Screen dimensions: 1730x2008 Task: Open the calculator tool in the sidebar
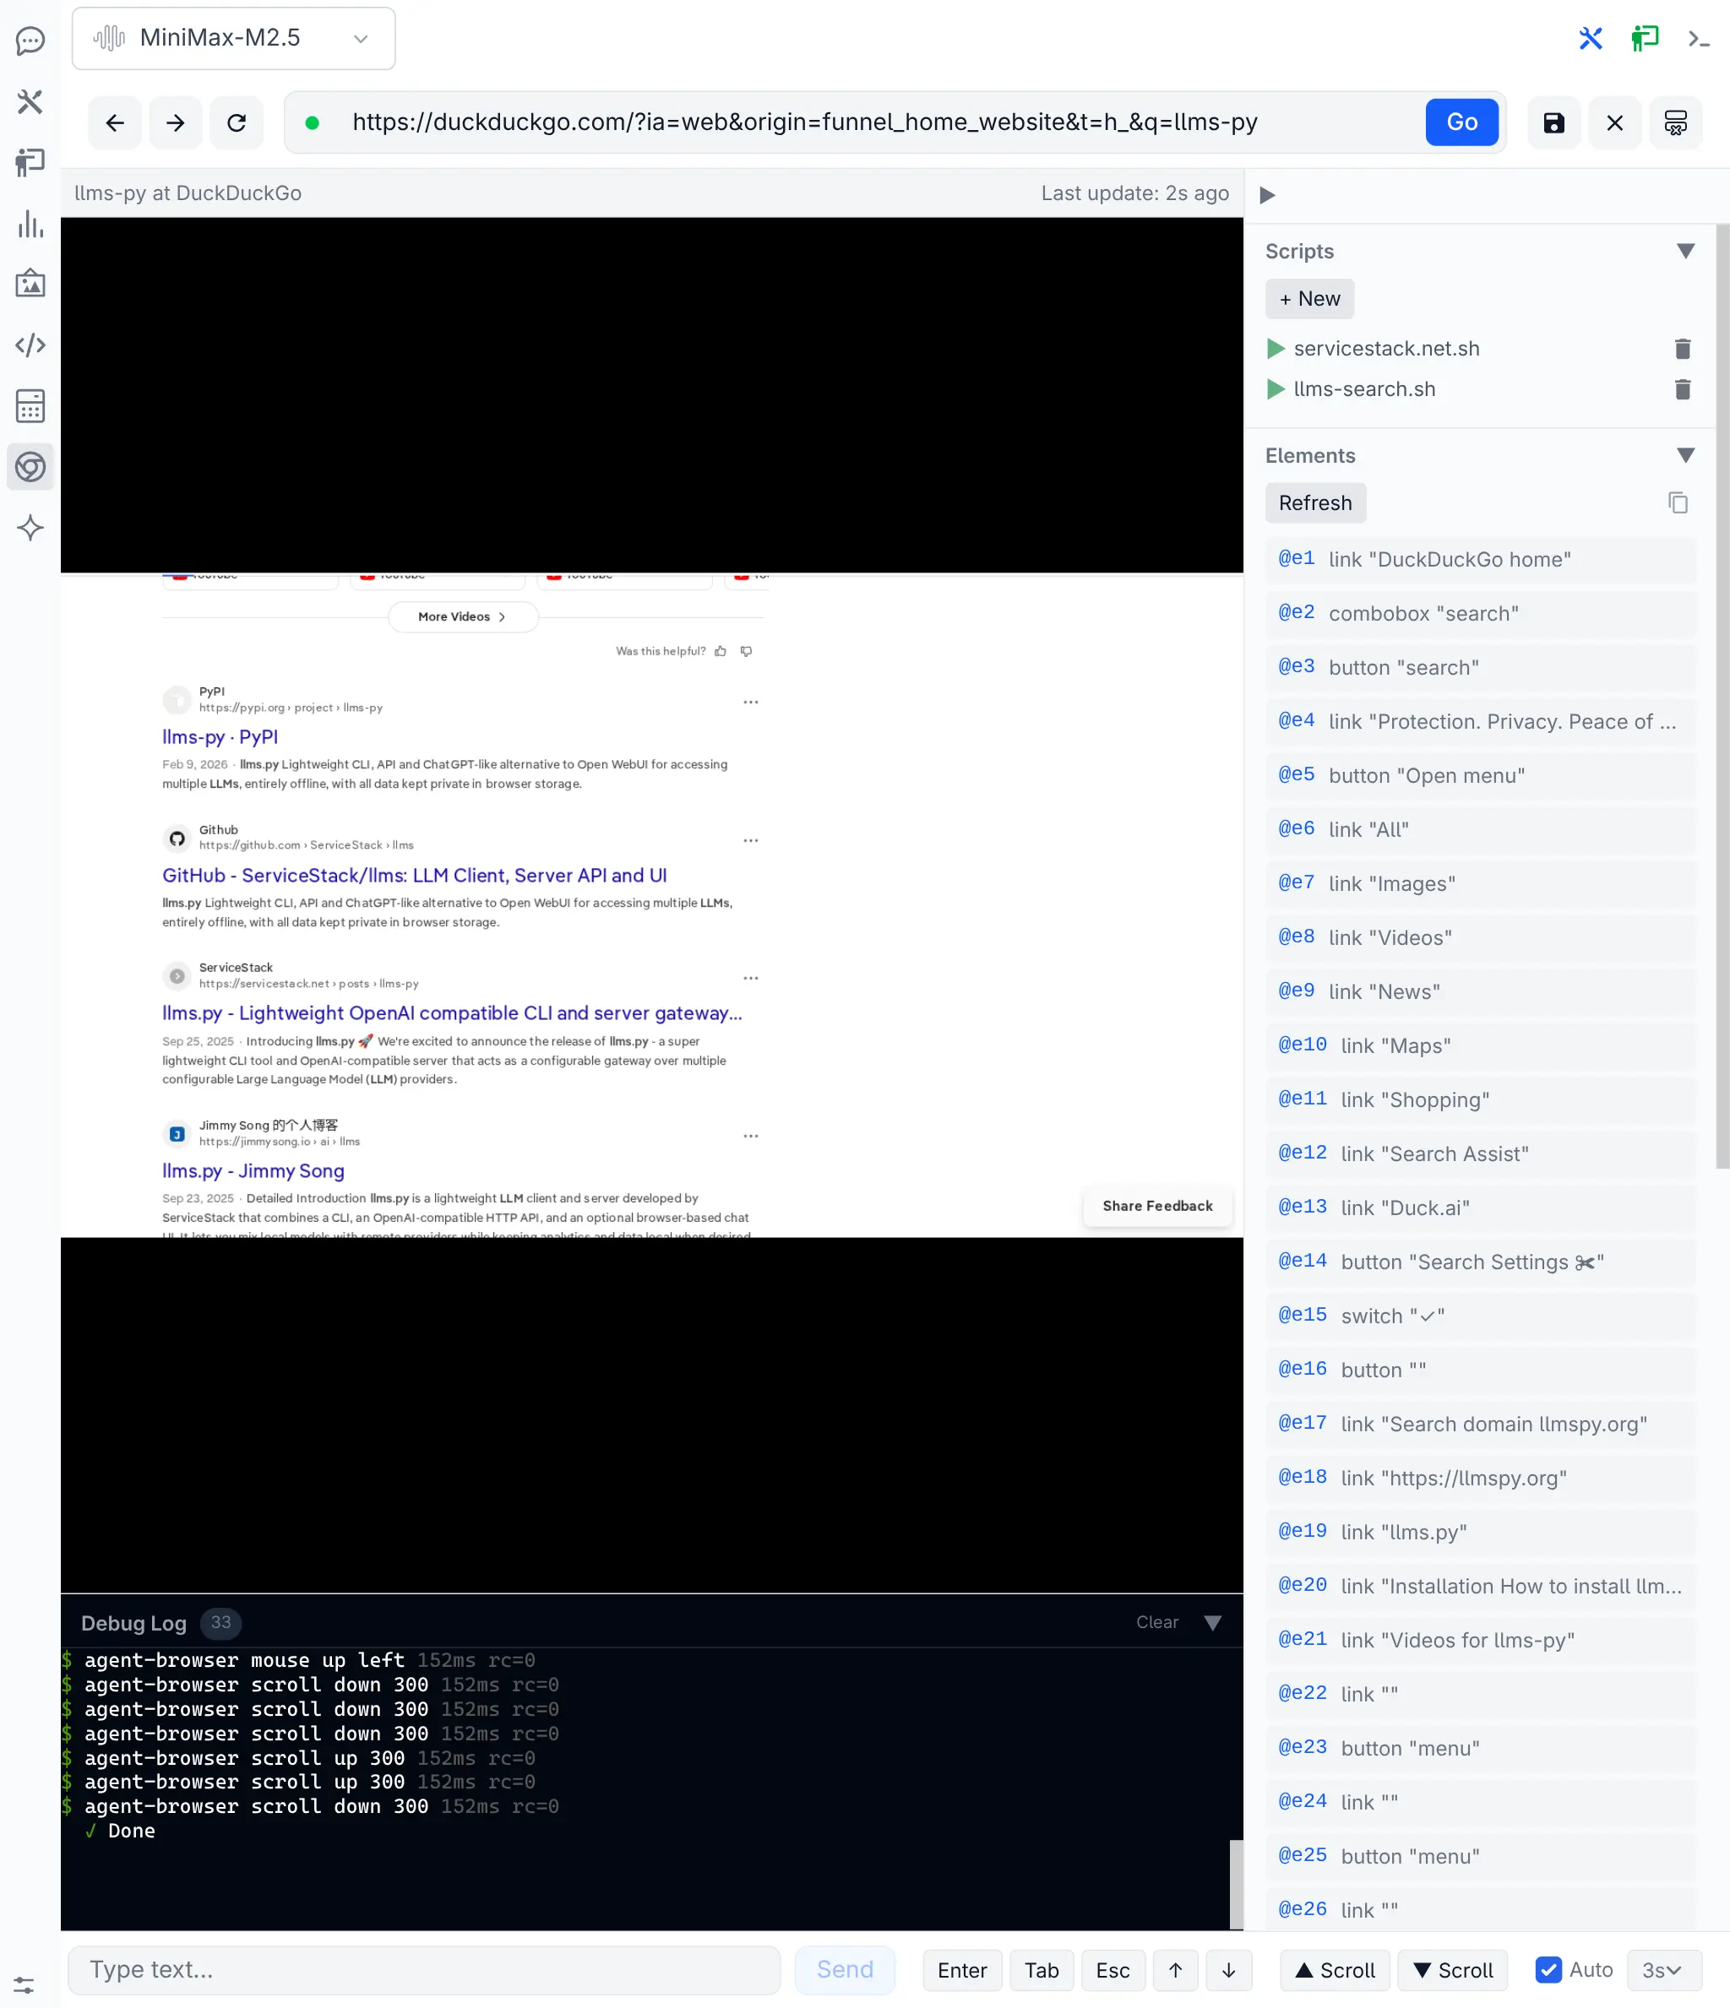tap(30, 406)
